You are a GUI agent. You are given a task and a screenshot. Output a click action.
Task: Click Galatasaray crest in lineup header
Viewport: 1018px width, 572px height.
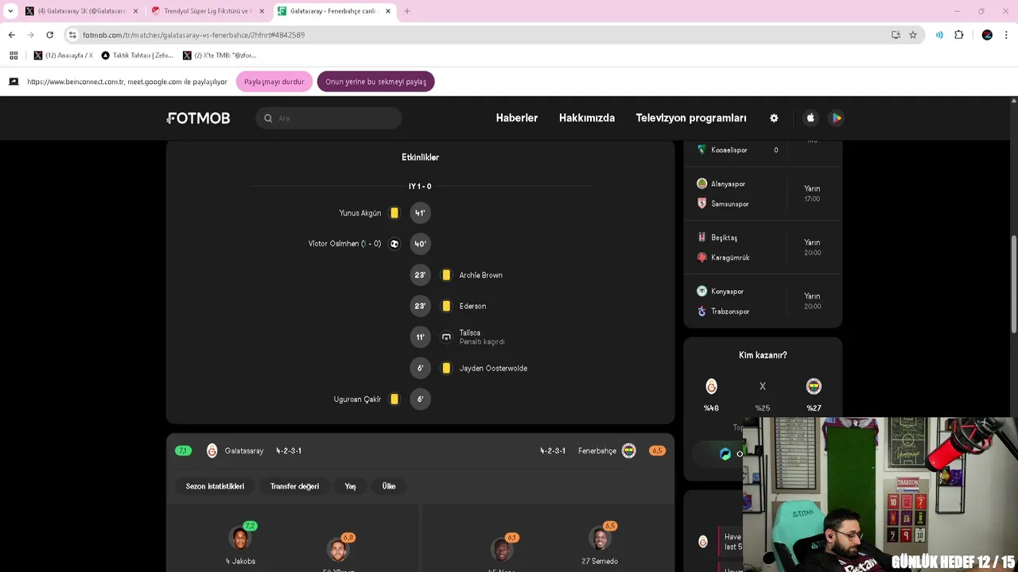(212, 450)
